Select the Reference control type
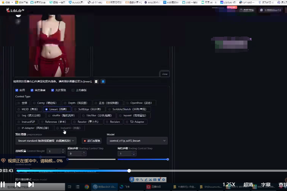 point(54,122)
